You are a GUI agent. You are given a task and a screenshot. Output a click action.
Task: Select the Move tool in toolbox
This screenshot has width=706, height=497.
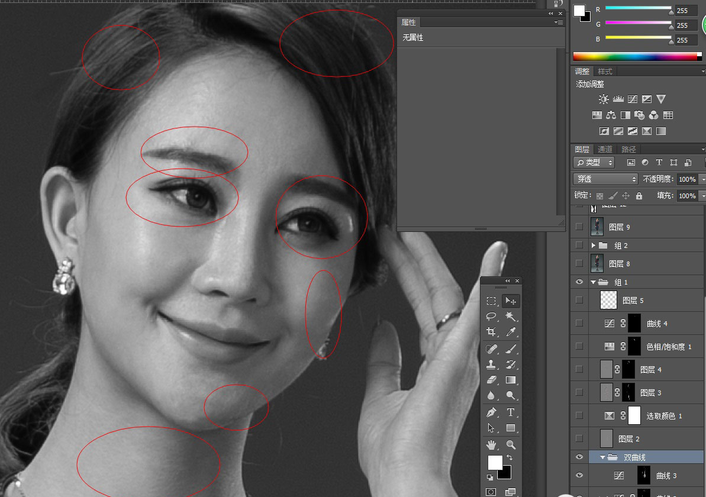click(511, 301)
